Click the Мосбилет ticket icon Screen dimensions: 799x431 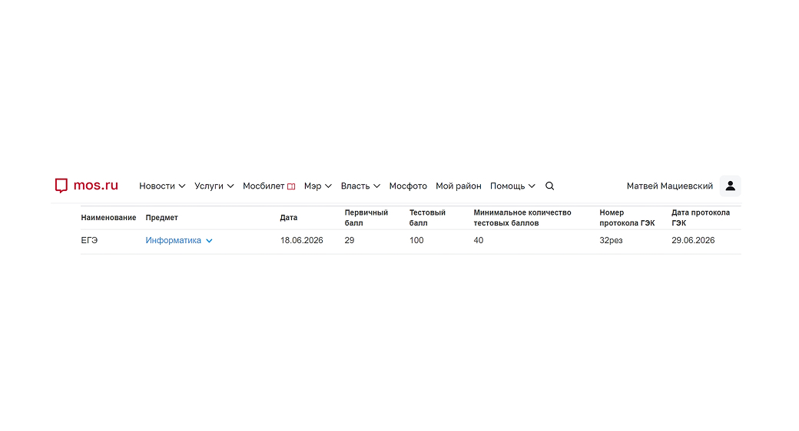point(291,187)
